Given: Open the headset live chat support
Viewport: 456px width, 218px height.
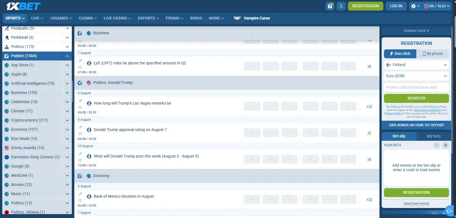Looking at the screenshot, I should point(449,211).
